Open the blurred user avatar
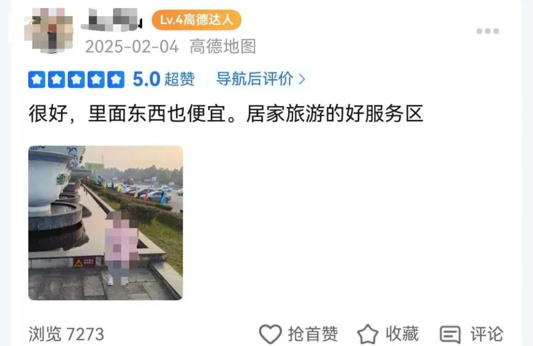This screenshot has height=346, width=533. coord(49,30)
